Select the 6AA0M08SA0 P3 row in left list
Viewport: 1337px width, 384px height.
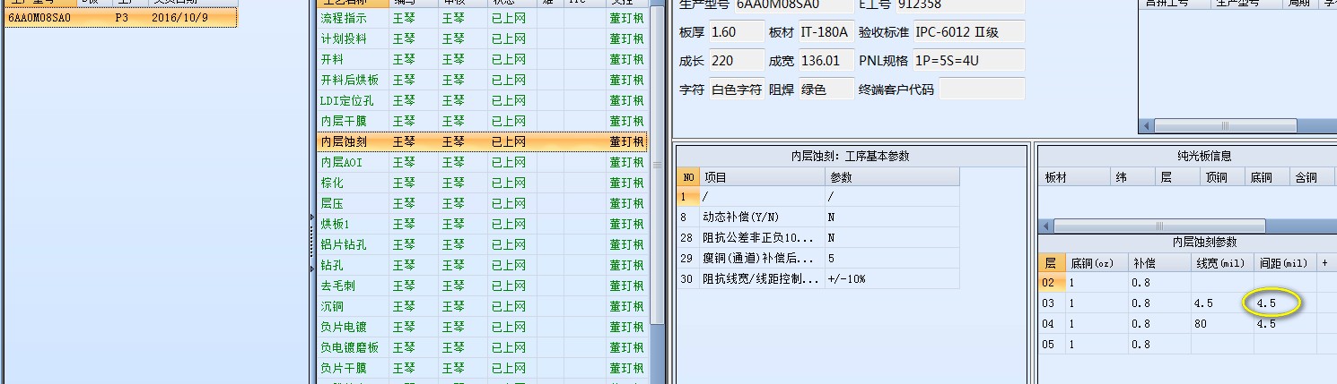(x=120, y=17)
